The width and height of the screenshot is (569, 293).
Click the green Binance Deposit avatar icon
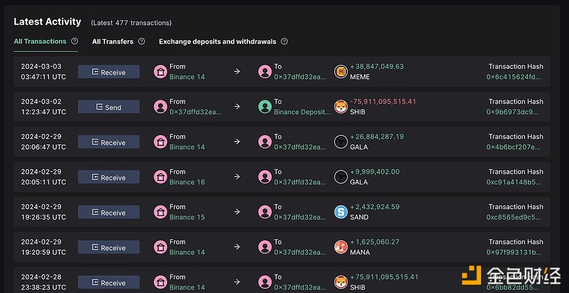tap(265, 107)
